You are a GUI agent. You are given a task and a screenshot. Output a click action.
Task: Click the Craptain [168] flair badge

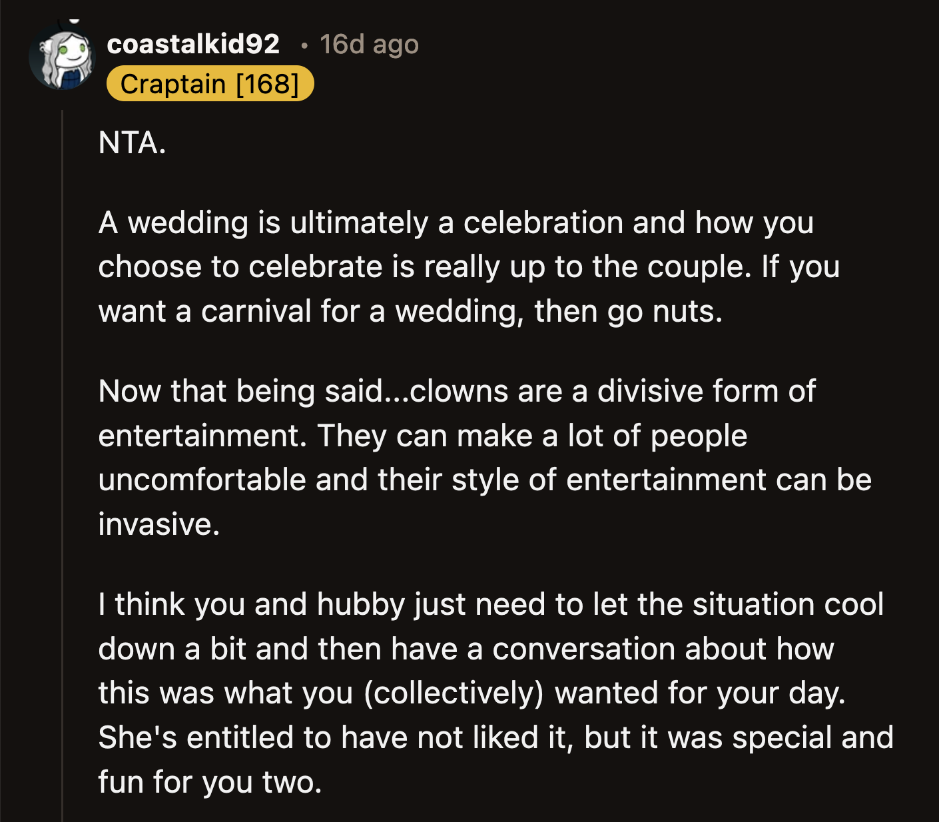[x=210, y=83]
